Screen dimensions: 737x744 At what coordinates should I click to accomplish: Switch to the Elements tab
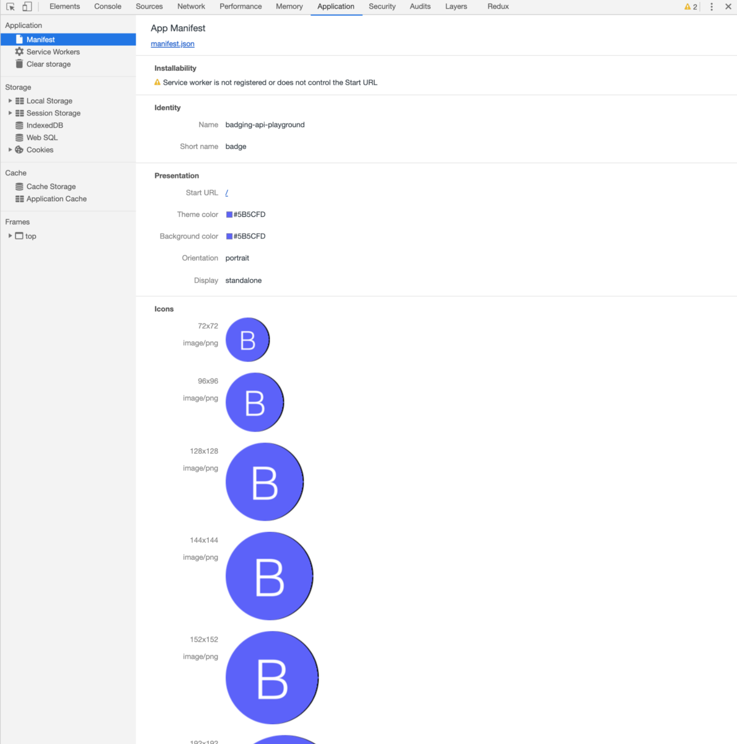64,7
